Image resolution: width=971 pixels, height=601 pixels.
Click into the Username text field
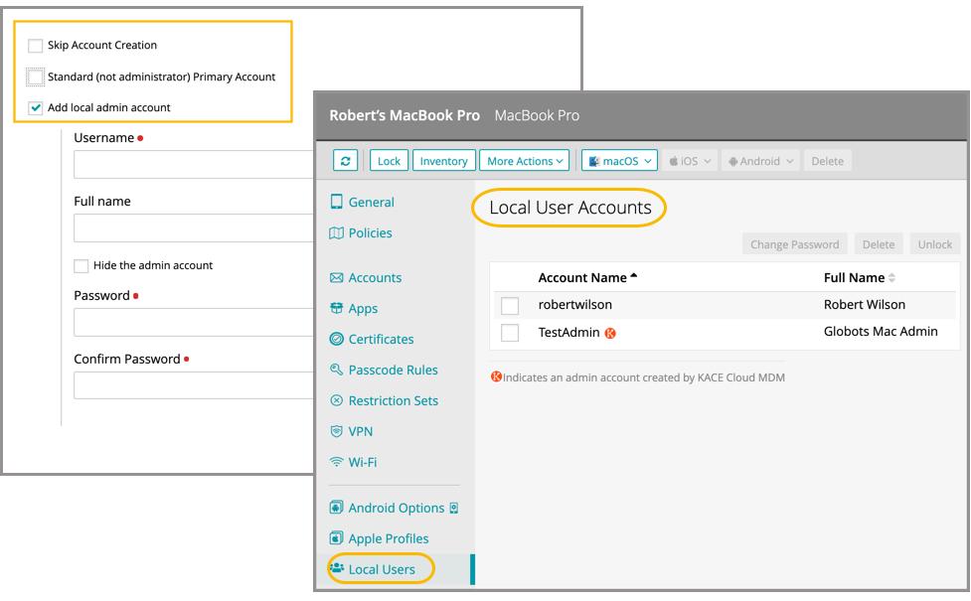[194, 165]
